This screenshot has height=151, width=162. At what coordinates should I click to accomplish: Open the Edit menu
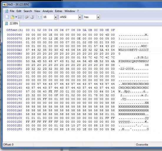tap(19, 11)
